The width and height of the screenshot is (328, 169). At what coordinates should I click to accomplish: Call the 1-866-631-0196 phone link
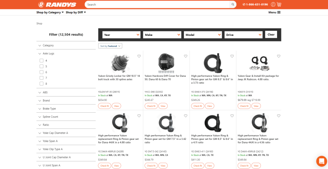pyautogui.click(x=255, y=4)
